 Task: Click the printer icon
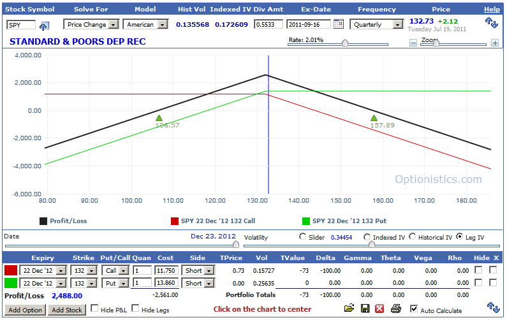click(x=396, y=309)
